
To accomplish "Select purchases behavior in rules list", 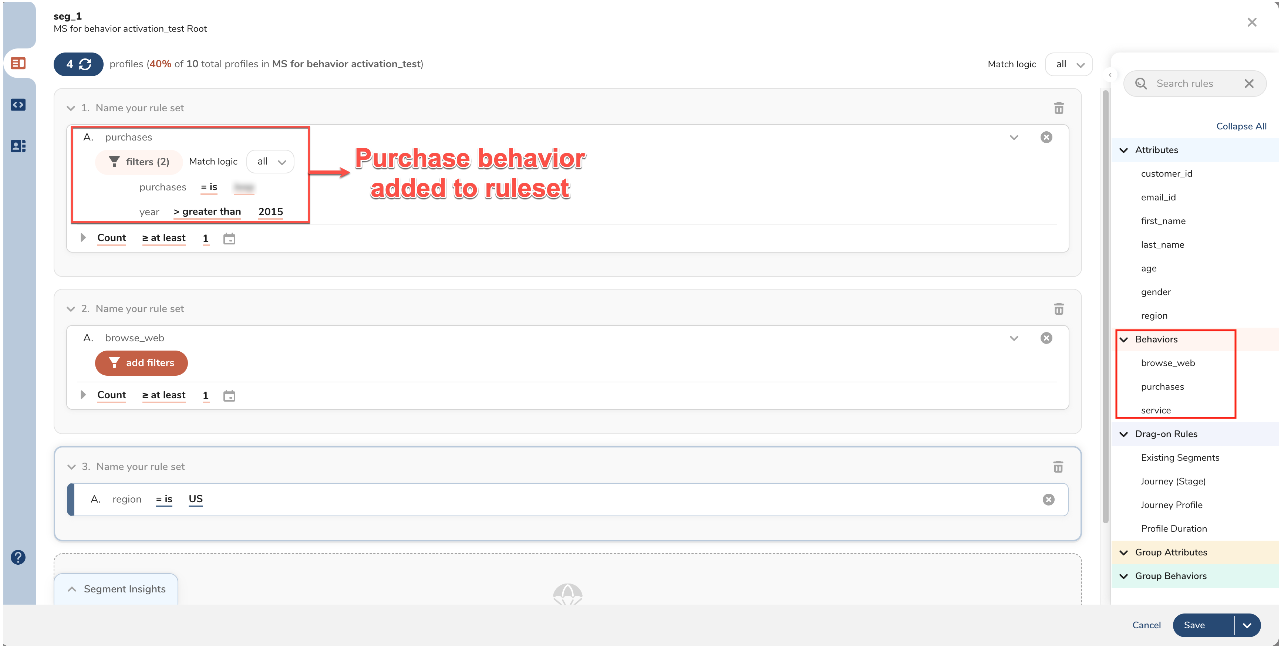I will pos(1162,386).
